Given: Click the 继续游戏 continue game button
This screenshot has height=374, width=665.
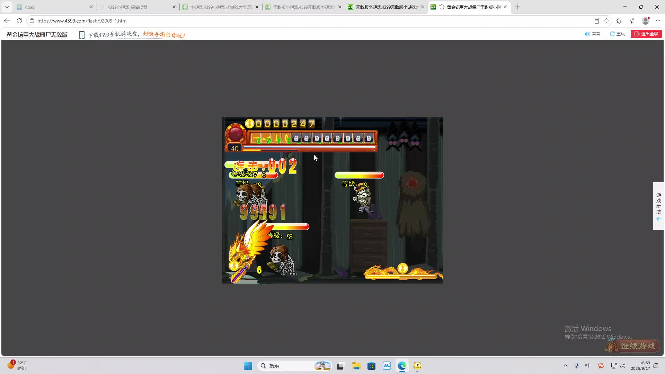Looking at the screenshot, I should pyautogui.click(x=633, y=346).
